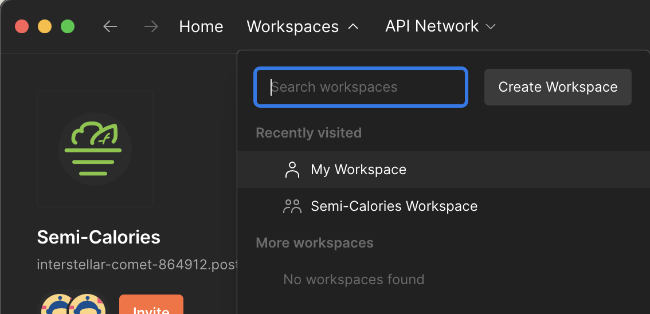Go forward with the right arrow
Screen dimensions: 650x314
point(151,27)
